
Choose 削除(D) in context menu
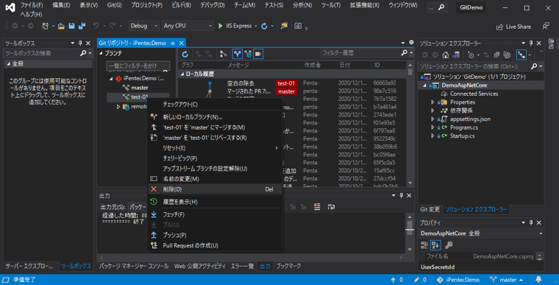tap(215, 189)
